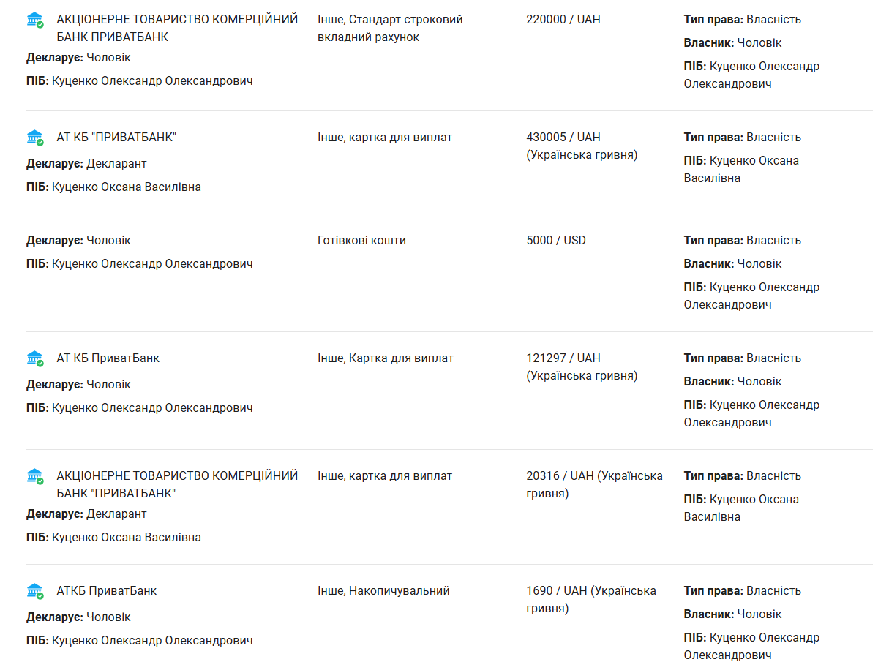This screenshot has height=662, width=889.
Task: Click the 5000 / USD cash amount
Action: tap(555, 241)
